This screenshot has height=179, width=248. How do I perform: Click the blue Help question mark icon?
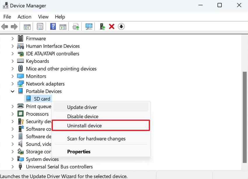53,26
